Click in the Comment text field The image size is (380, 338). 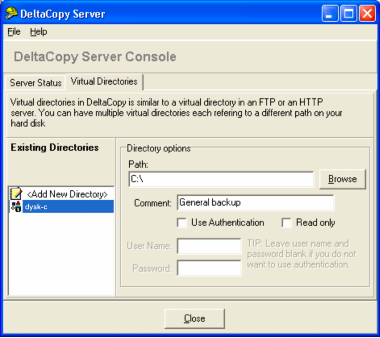point(256,202)
